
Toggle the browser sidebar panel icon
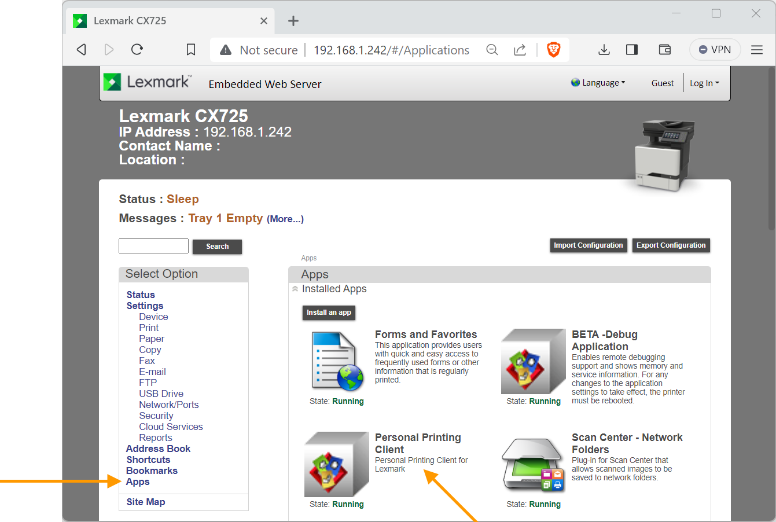[632, 50]
